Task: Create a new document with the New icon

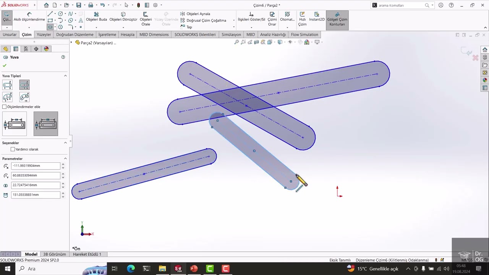Action: tap(55, 5)
